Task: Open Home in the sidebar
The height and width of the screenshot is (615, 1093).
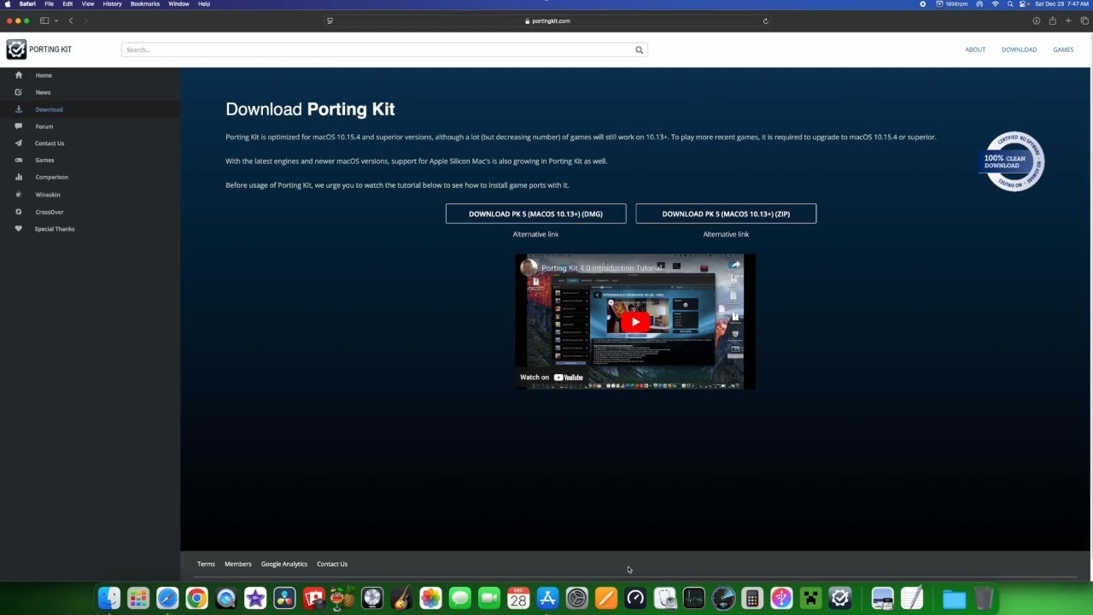Action: coord(44,75)
